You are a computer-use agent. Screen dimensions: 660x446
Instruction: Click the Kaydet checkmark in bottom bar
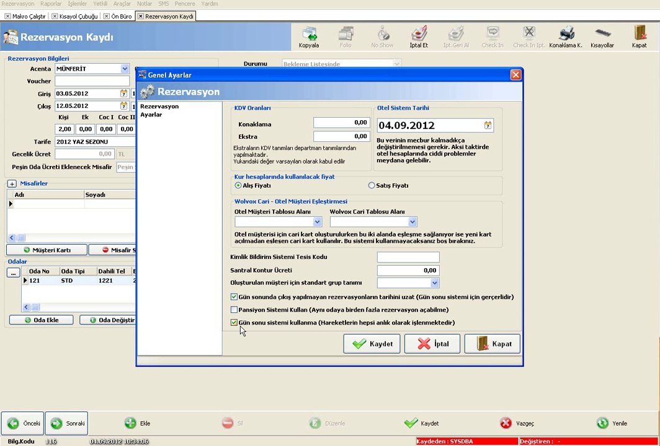tap(411, 423)
